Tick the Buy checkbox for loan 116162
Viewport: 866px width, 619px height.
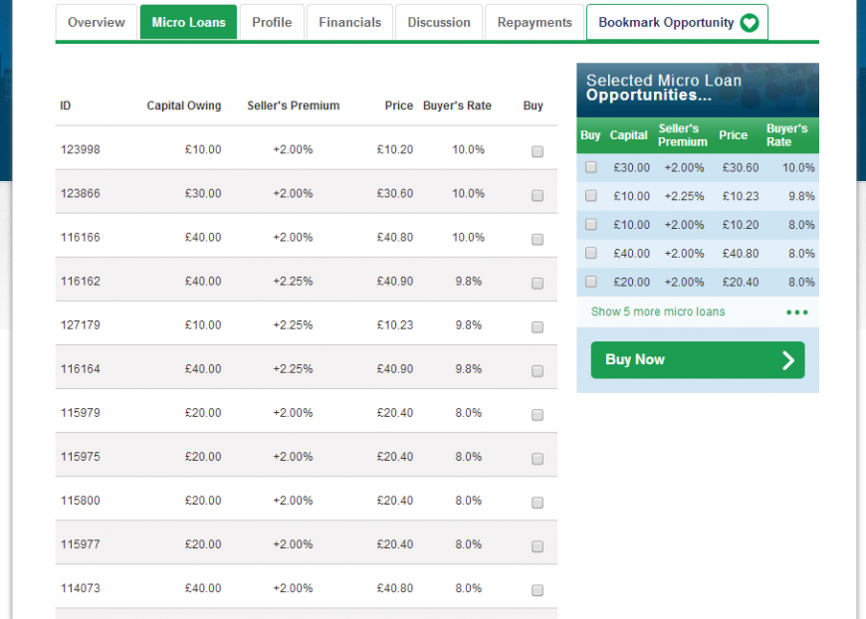[x=537, y=284]
